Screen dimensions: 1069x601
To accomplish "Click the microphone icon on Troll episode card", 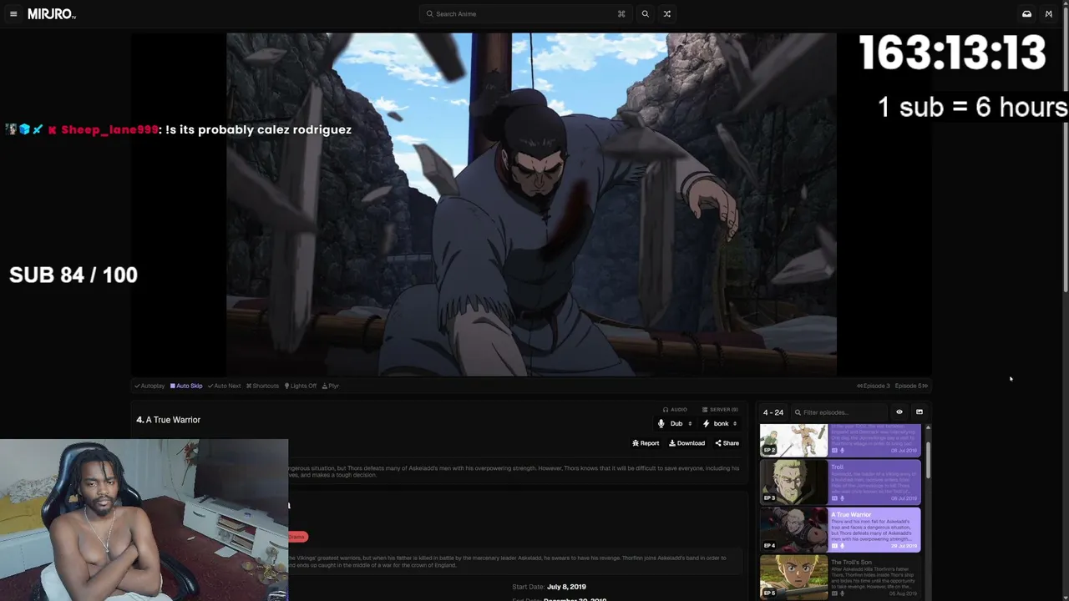I will (x=842, y=498).
